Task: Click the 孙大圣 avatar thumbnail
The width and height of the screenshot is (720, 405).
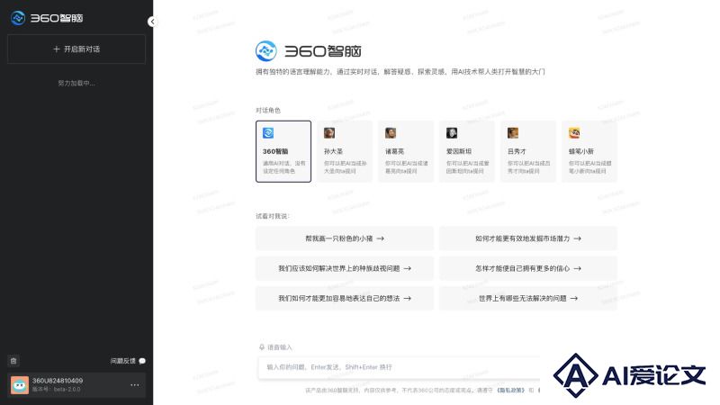Action: pos(329,133)
